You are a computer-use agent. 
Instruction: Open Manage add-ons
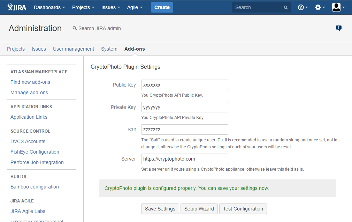click(x=29, y=92)
